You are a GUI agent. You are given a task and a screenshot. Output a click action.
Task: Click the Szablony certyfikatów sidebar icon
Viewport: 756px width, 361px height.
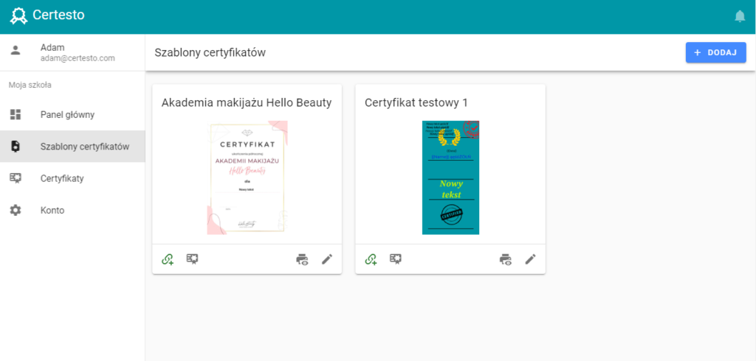[x=16, y=147]
